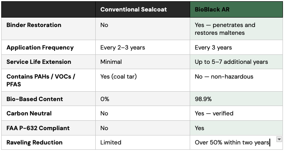The image size is (285, 151).
Task: Click the 98.9% cell
Action: point(236,99)
